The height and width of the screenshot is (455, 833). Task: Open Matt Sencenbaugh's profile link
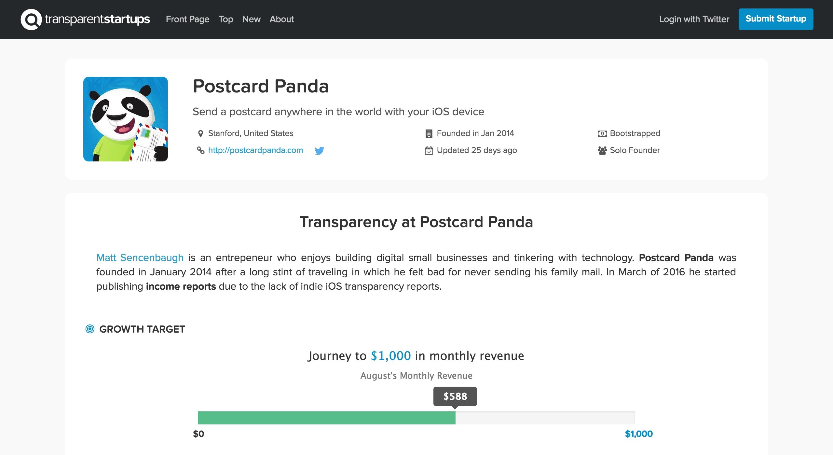pyautogui.click(x=140, y=258)
